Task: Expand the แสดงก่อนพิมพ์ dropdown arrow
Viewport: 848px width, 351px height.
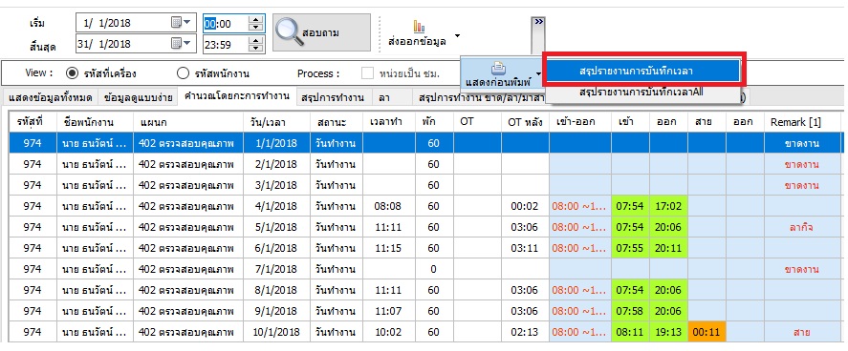Action: click(x=538, y=73)
